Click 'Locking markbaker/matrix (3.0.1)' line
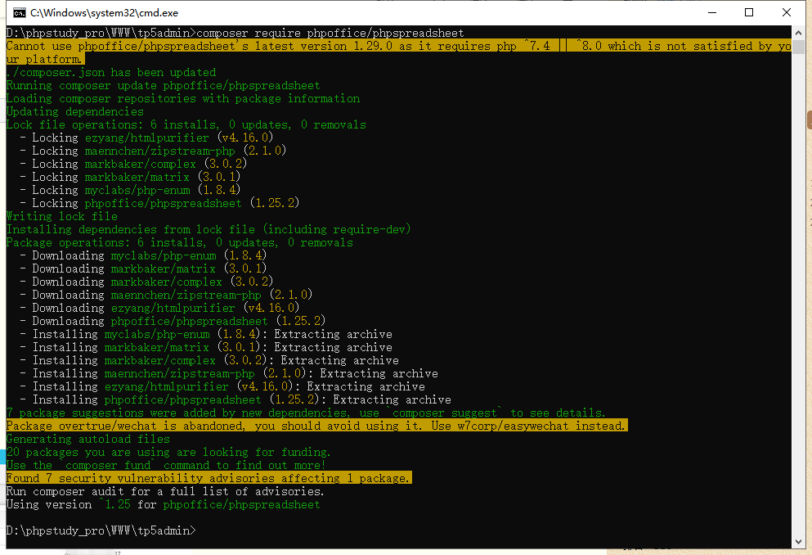812x555 pixels. click(x=131, y=178)
